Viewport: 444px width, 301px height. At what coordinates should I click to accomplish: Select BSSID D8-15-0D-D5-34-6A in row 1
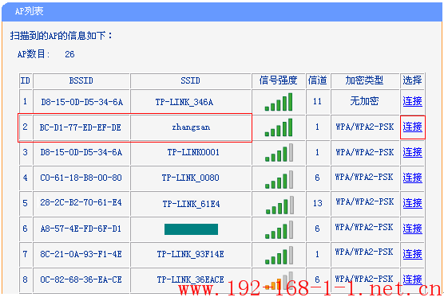tap(81, 102)
